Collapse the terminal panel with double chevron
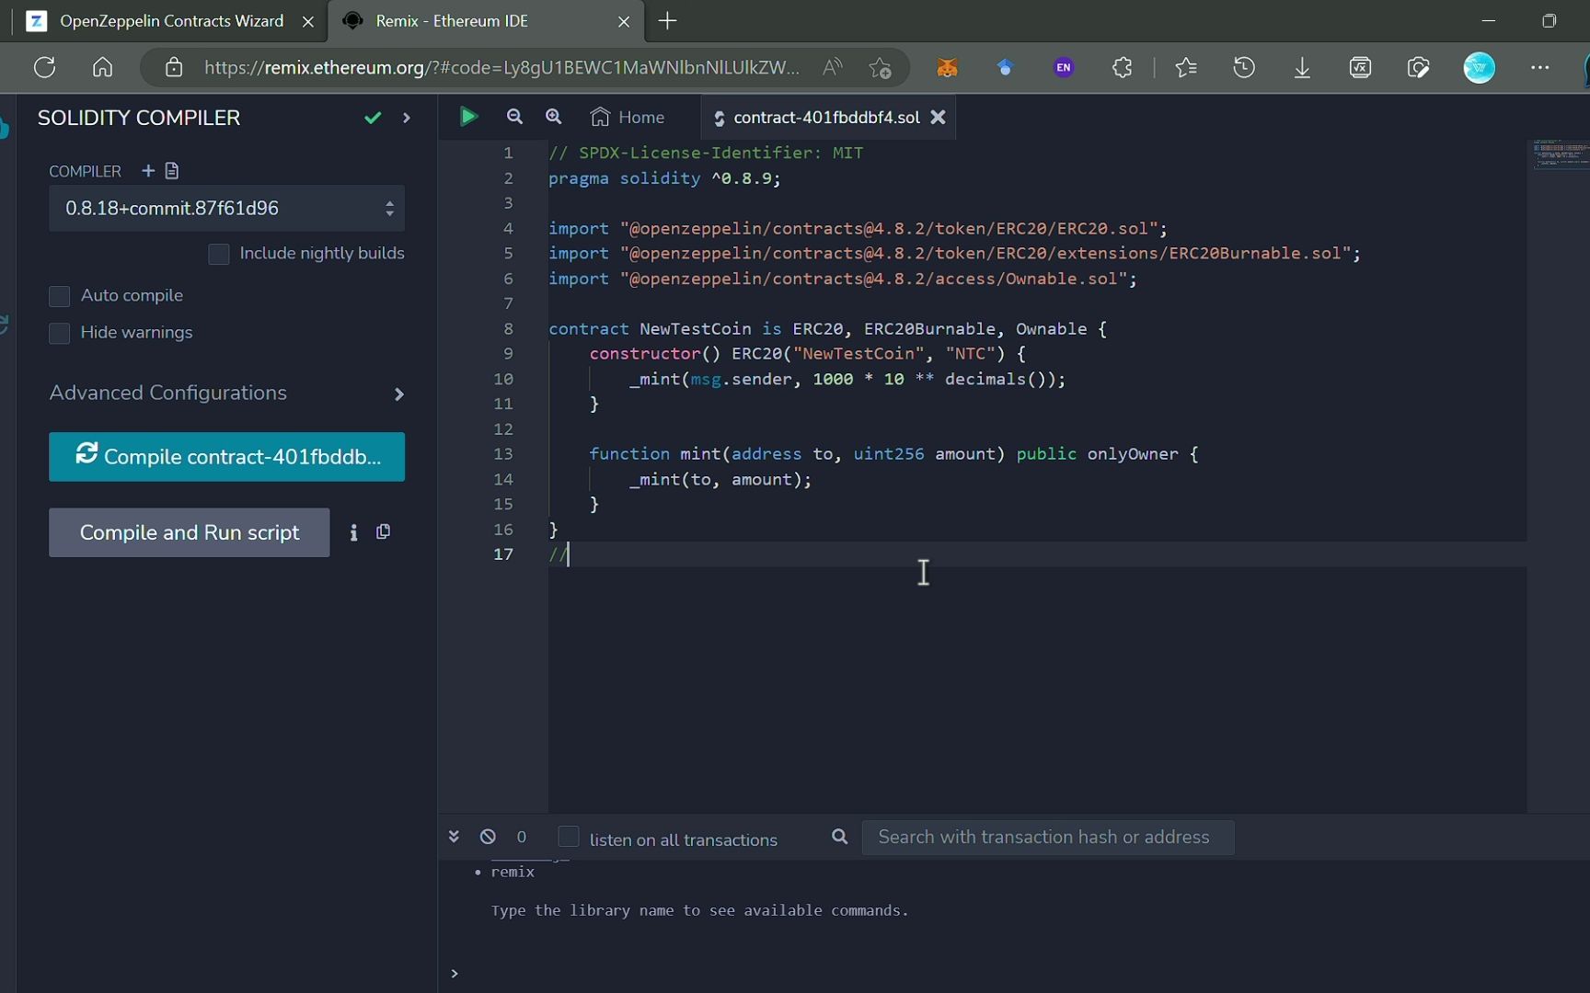1590x993 pixels. 454,836
